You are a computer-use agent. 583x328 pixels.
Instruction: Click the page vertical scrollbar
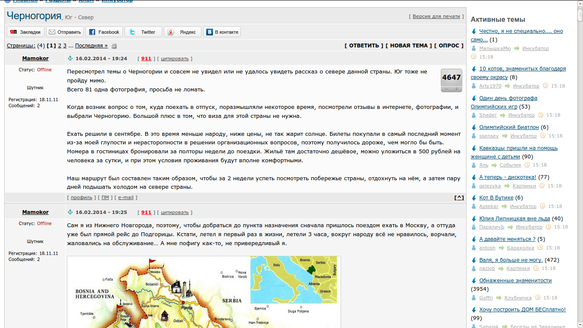pos(580,164)
